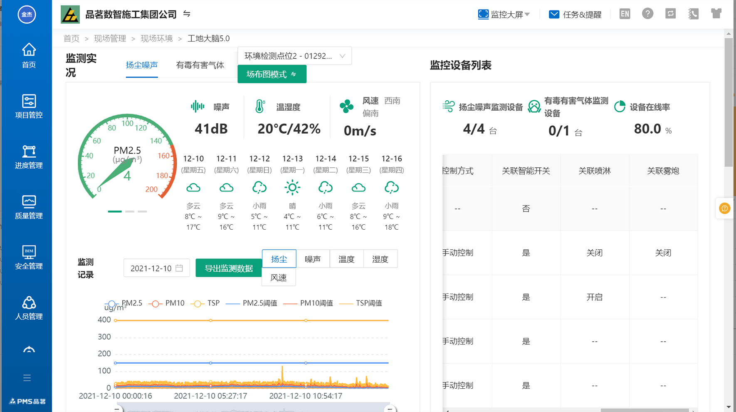Select the 温度 chart tab
The image size is (736, 412).
(x=346, y=259)
